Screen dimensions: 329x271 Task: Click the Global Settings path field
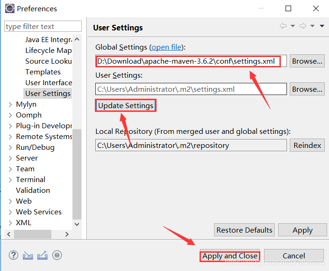point(191,61)
